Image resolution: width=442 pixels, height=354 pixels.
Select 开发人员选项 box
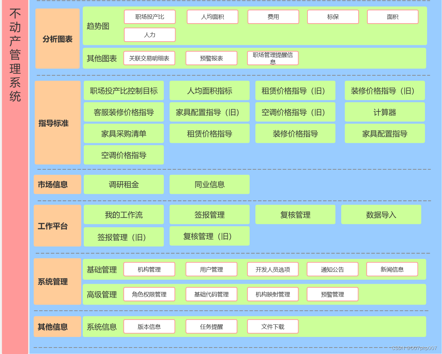point(273,269)
